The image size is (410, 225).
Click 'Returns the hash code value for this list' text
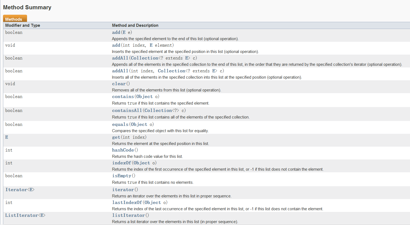(147, 156)
